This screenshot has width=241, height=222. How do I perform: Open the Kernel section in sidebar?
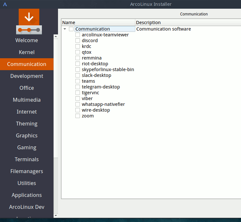click(x=27, y=52)
